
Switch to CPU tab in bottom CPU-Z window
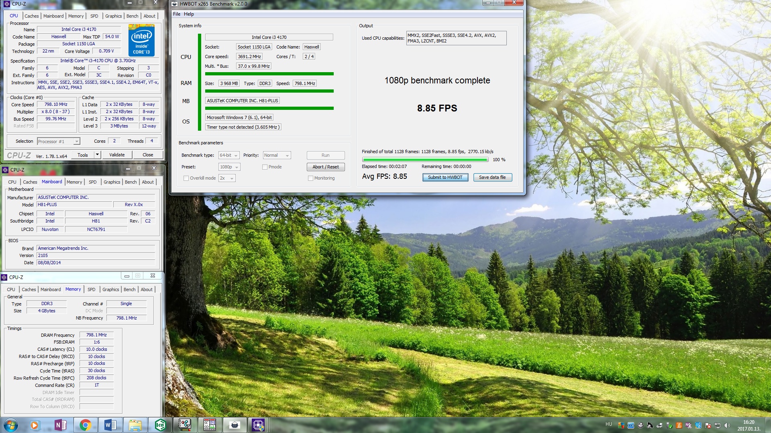click(11, 289)
